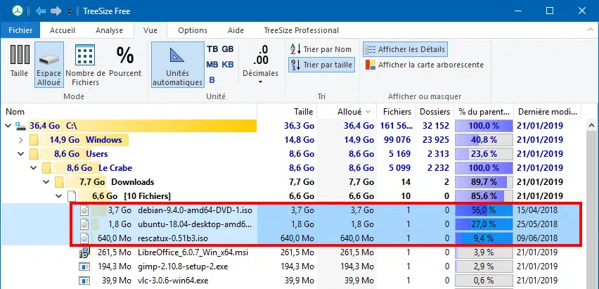Image resolution: width=599 pixels, height=289 pixels.
Task: Click the vlc win64 exe icon
Action: coord(84,281)
